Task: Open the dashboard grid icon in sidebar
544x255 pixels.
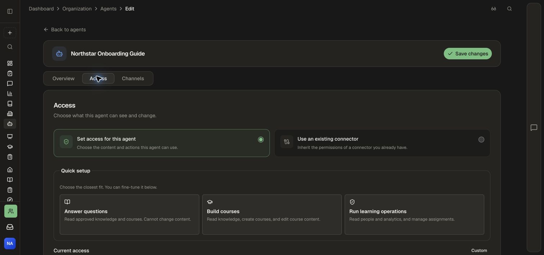Action: coord(10,63)
